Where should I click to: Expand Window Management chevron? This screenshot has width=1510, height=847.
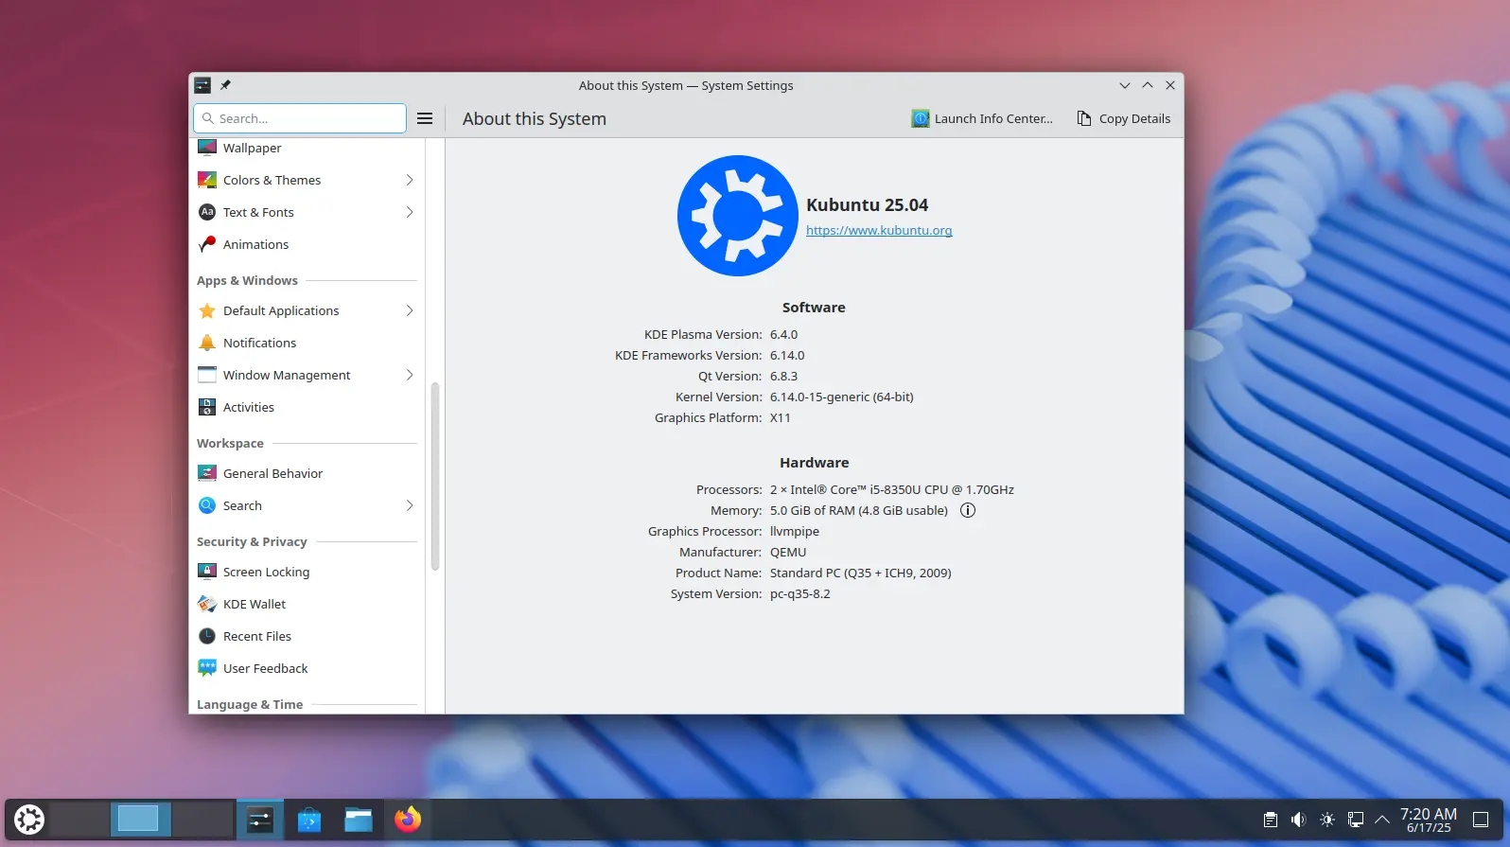tap(410, 375)
